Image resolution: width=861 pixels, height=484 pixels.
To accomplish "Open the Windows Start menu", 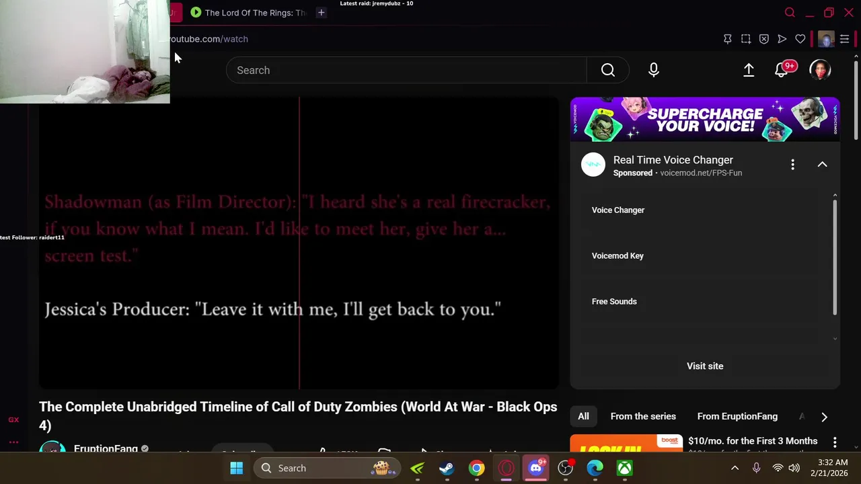I will click(x=236, y=468).
